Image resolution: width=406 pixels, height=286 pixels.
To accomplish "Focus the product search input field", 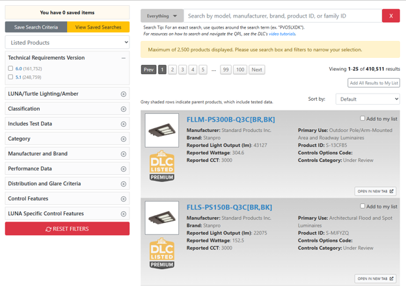I will point(283,16).
